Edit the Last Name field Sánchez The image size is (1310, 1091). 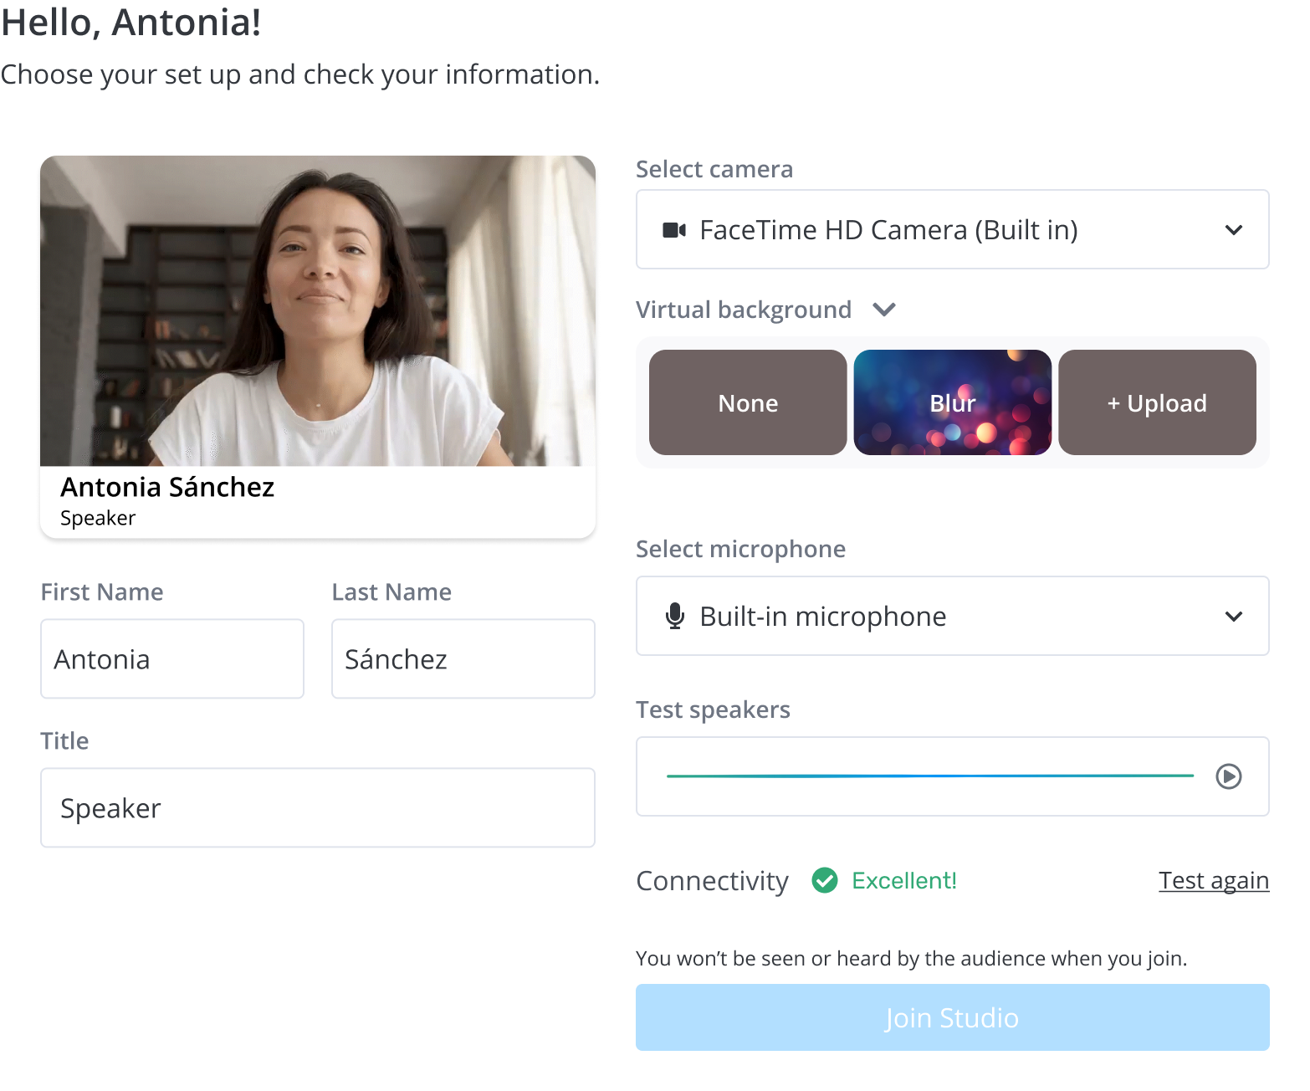coord(463,658)
